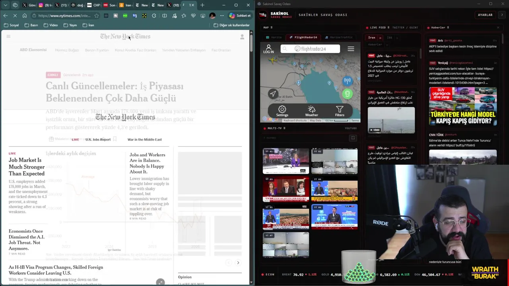Viewport: 509px width, 286px height.
Task: Click the Multi-TV fullscreen icon
Action: [353, 138]
